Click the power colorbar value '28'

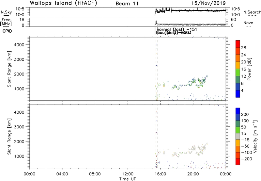(x=243, y=48)
